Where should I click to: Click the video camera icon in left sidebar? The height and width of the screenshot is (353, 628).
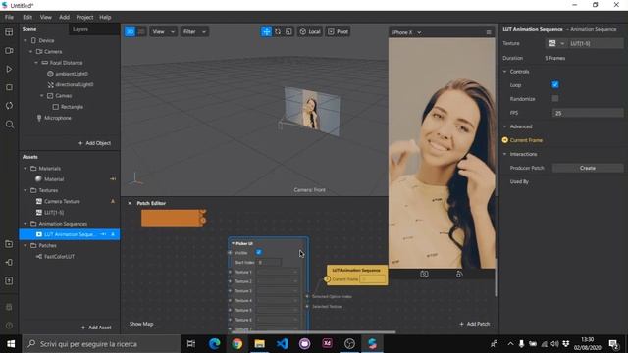pyautogui.click(x=9, y=51)
